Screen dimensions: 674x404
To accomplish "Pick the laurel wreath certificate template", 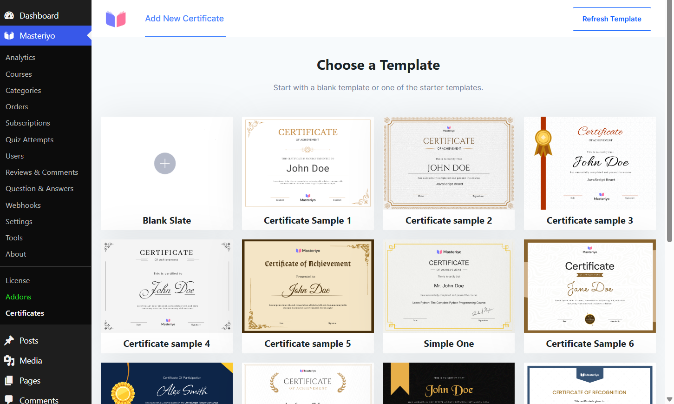I will tap(308, 383).
